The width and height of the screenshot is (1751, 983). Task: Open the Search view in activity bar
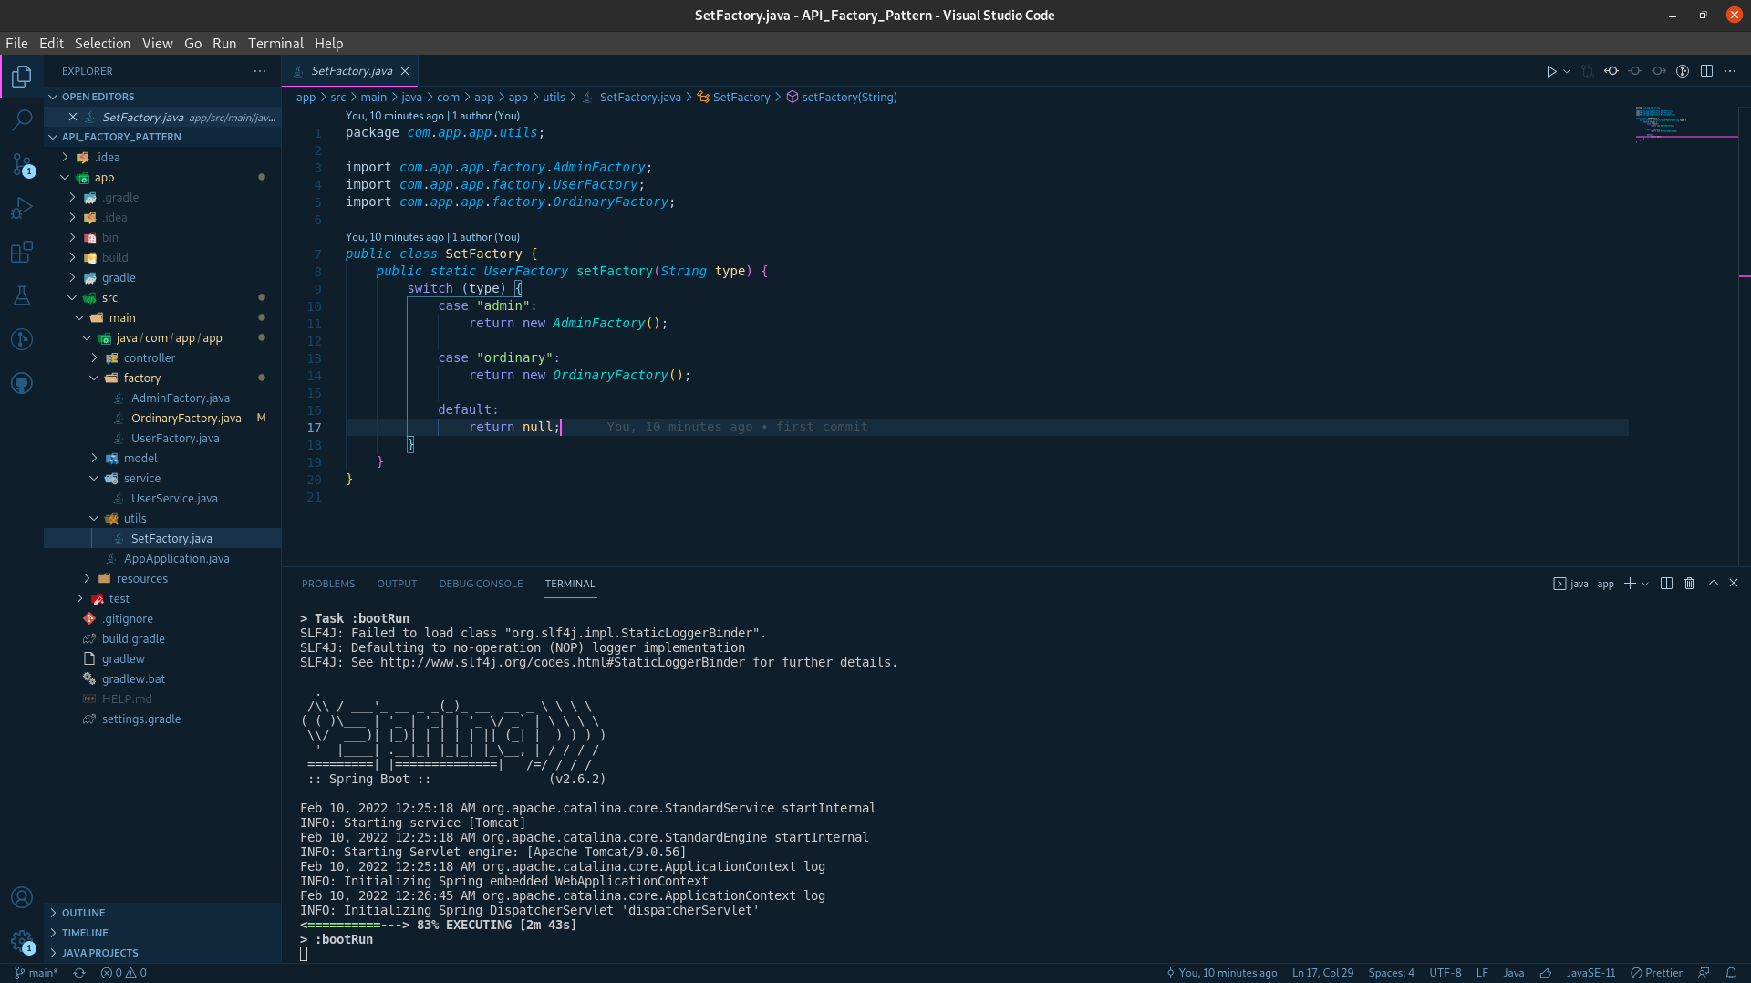tap(22, 120)
